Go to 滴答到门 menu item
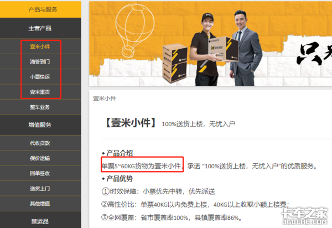The width and height of the screenshot is (332, 228). tap(40, 61)
